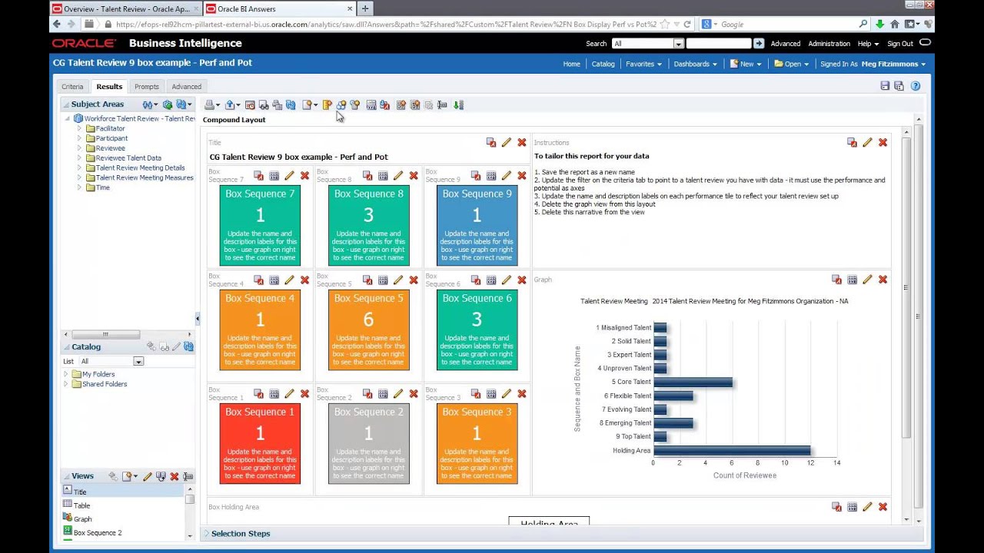Open the Favorites menu
The image size is (984, 553).
[643, 64]
